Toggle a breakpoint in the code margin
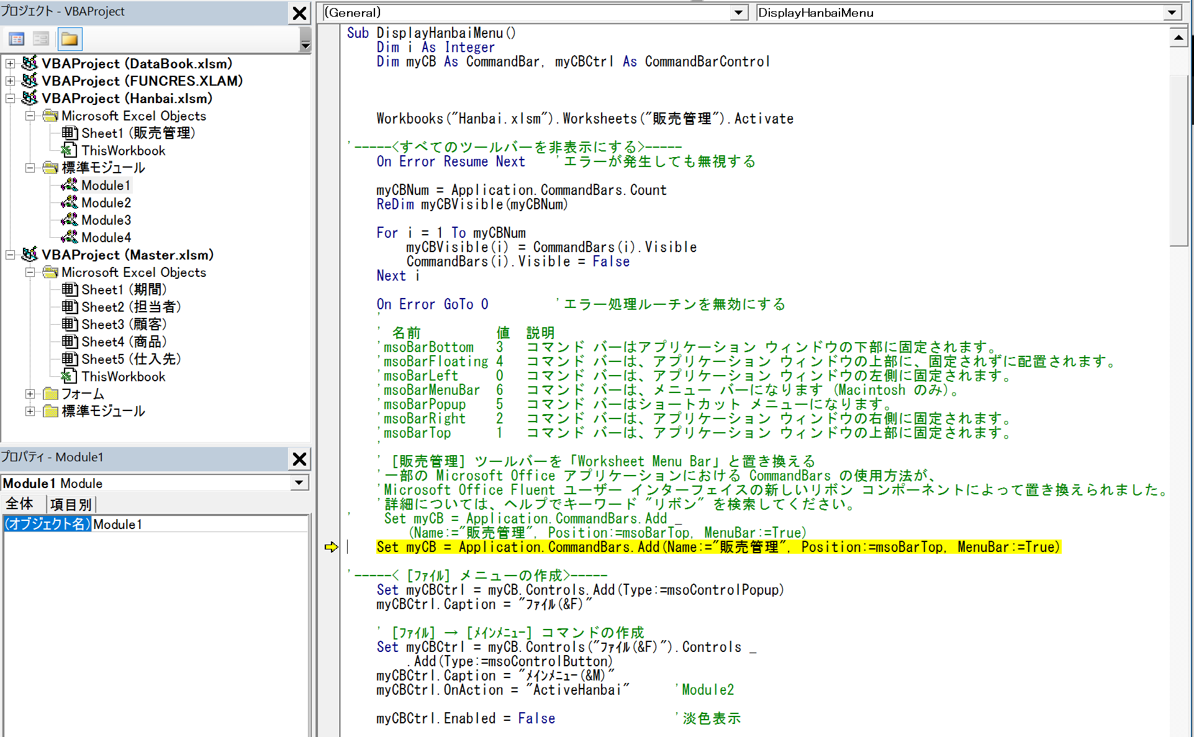1194x737 pixels. click(x=329, y=547)
